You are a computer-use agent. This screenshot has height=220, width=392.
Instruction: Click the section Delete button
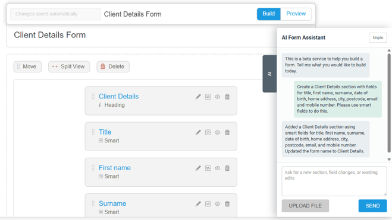coord(113,66)
